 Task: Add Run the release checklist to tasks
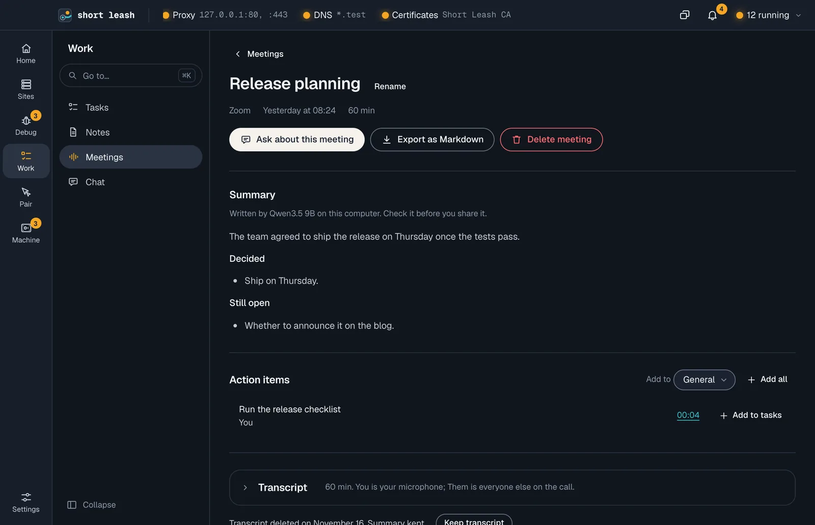(751, 415)
